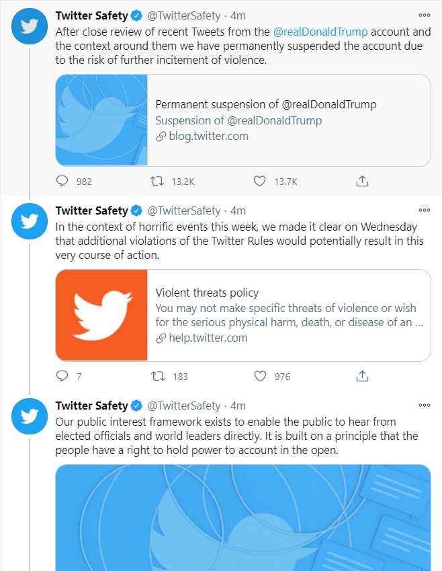Screen dimensions: 442x571
Task: Click the @realDonaldTrump mention link
Action: point(320,31)
